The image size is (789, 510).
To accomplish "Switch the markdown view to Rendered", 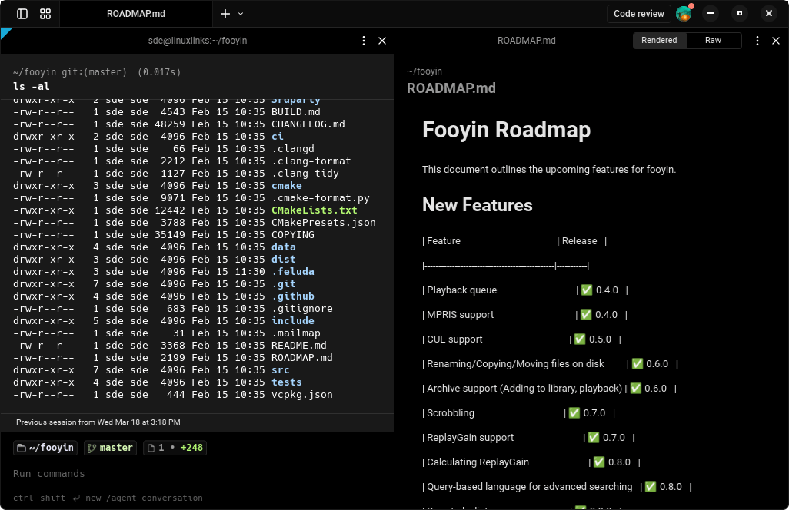I will 659,41.
